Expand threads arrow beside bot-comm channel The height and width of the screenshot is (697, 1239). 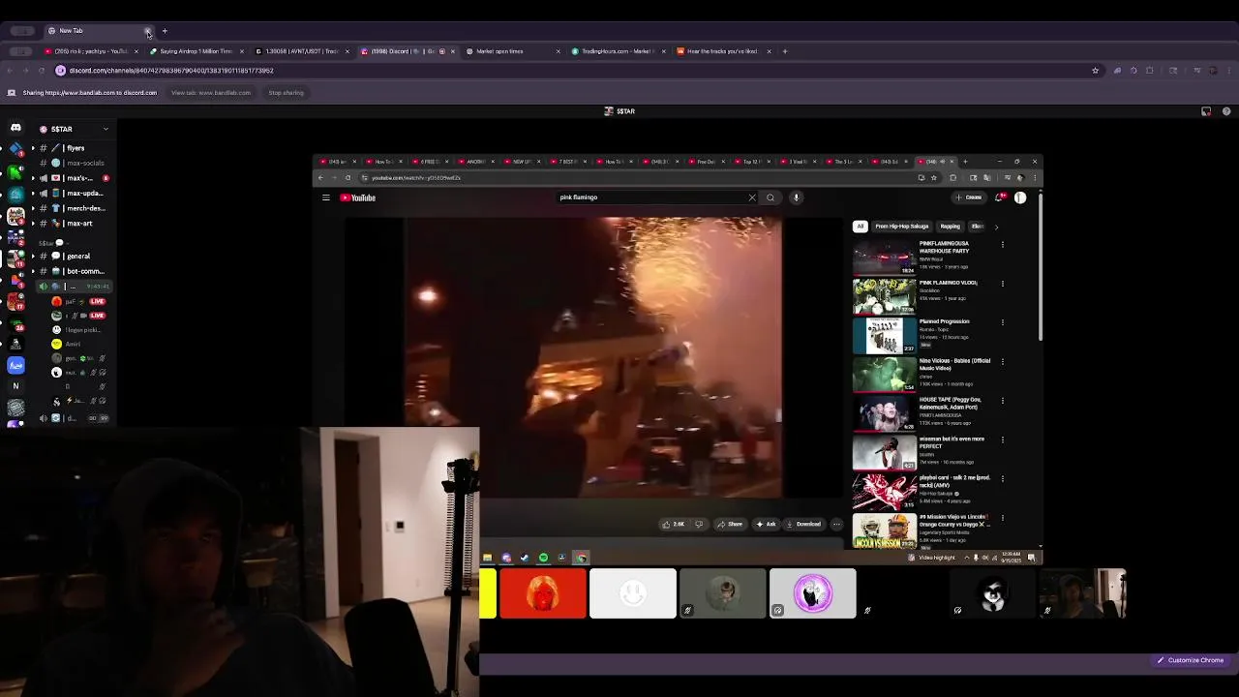(33, 271)
